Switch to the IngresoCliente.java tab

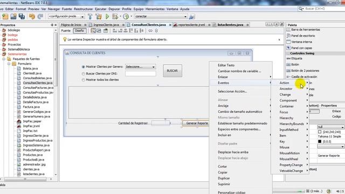[106, 25]
